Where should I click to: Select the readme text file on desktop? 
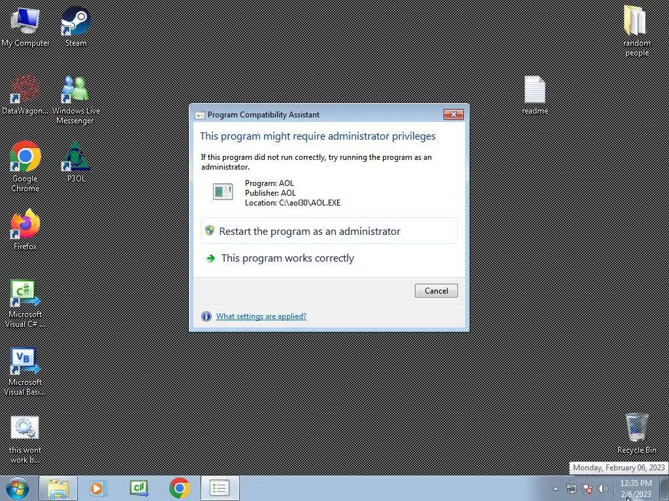(535, 95)
